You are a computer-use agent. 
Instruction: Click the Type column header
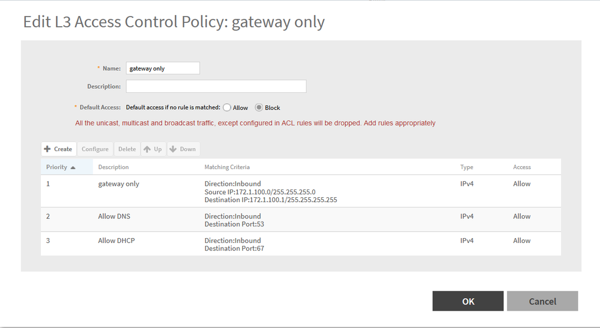[467, 167]
